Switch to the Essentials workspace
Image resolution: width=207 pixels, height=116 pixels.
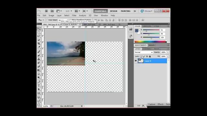pos(101,11)
